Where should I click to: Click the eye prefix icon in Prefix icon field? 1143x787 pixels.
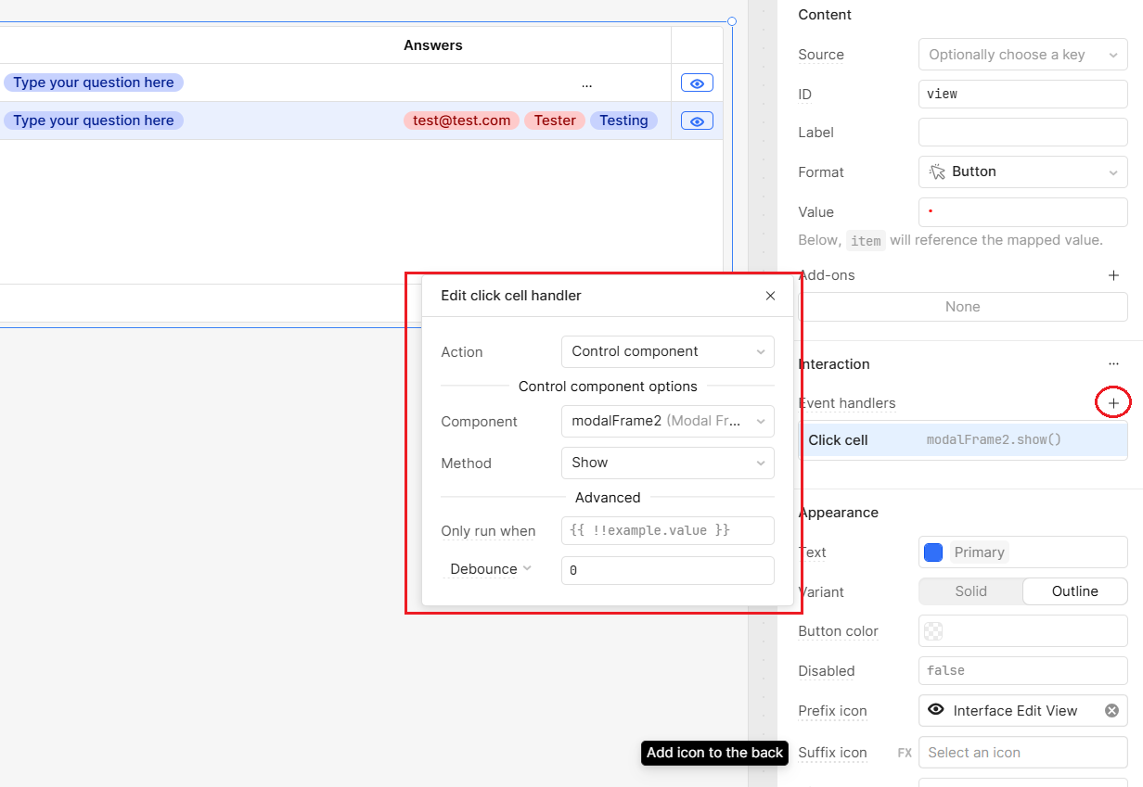click(x=936, y=710)
